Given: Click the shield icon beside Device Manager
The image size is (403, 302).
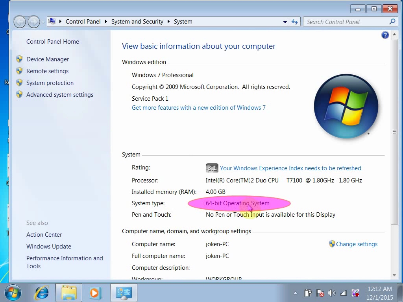Looking at the screenshot, I should coord(19,59).
